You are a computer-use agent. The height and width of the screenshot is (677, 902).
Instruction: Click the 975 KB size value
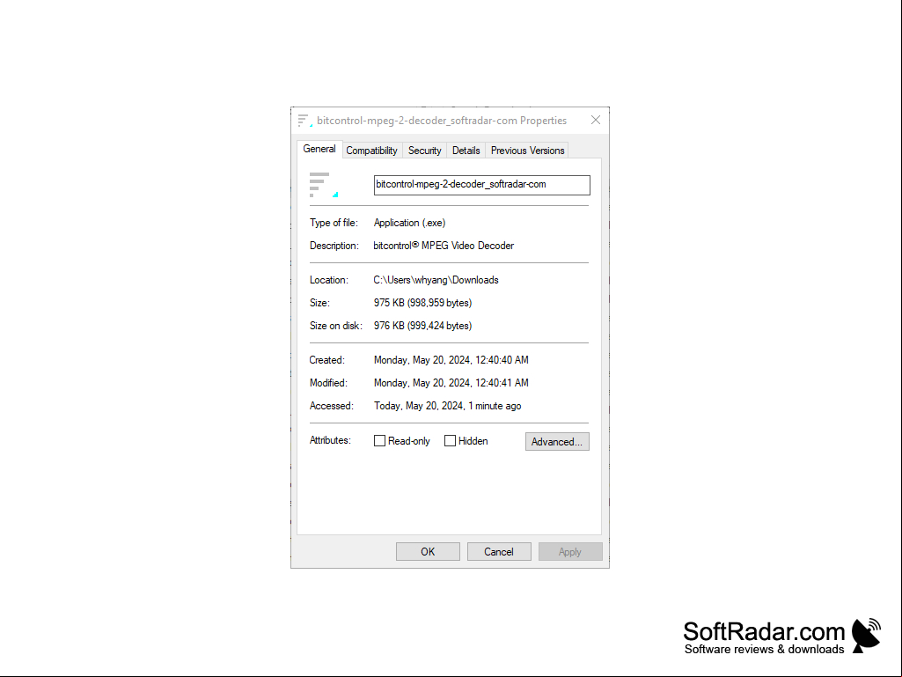[x=422, y=303]
